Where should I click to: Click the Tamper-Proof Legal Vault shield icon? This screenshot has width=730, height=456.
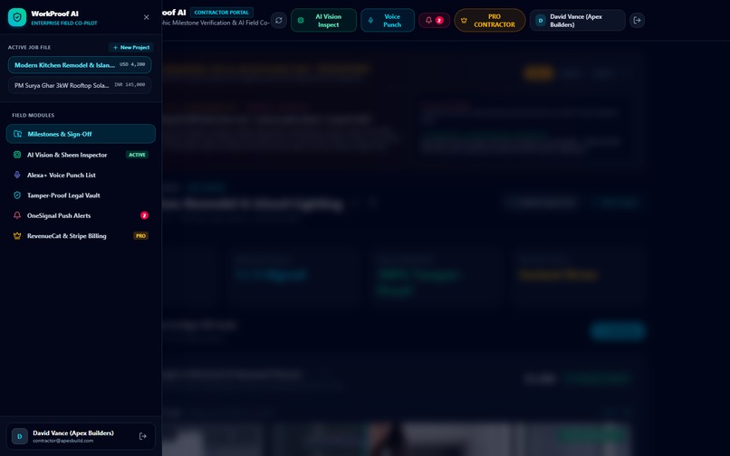point(17,195)
